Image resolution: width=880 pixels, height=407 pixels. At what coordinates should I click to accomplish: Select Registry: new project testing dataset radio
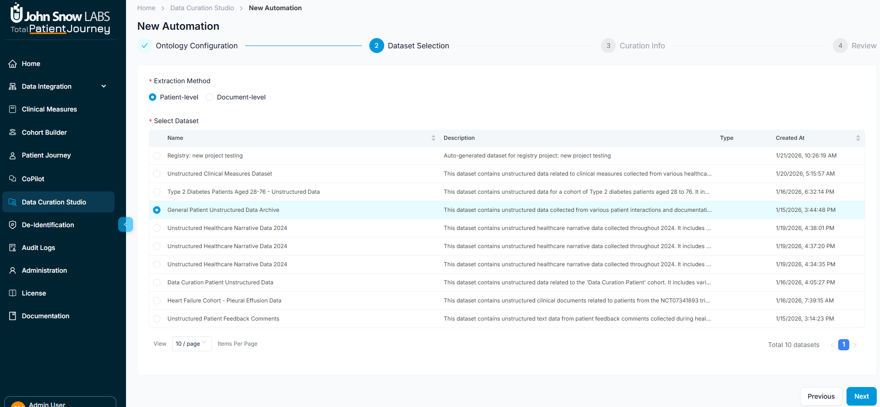(x=157, y=156)
